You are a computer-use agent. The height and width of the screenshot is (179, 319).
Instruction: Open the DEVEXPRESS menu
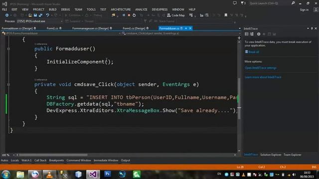point(159,9)
